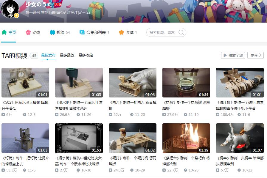Open the 《502》 glue video thumbnail
This screenshot has width=267, height=178.
pyautogui.click(x=25, y=83)
